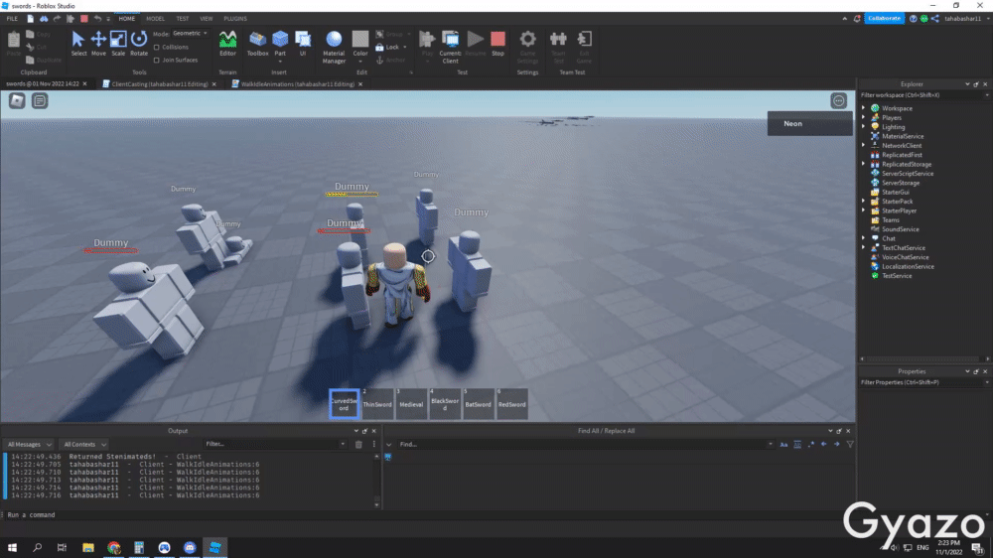Click the Collaborate button
Screen dimensions: 993x558
[884, 18]
